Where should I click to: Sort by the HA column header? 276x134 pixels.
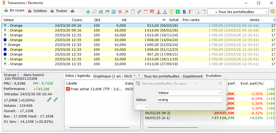tap(115, 20)
